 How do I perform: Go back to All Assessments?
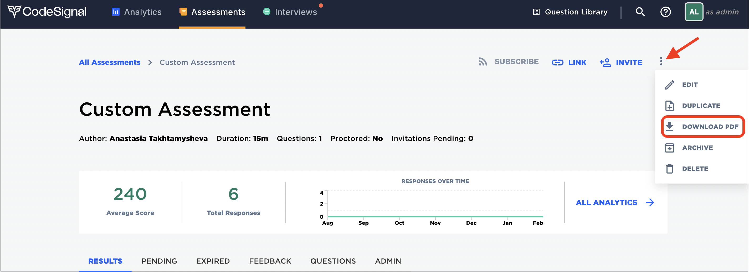click(110, 62)
